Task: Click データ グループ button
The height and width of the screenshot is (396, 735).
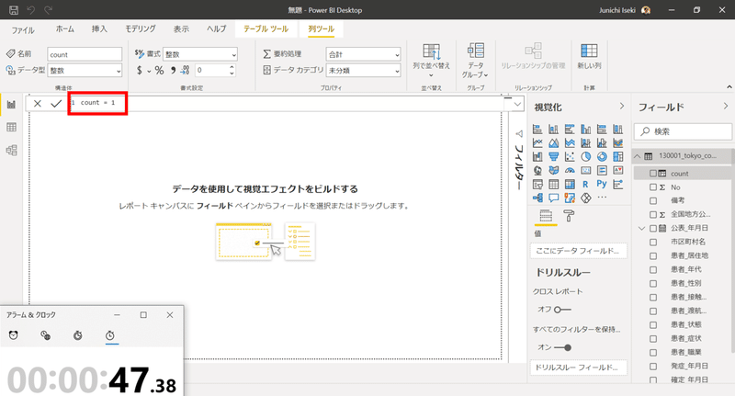Action: [x=475, y=61]
